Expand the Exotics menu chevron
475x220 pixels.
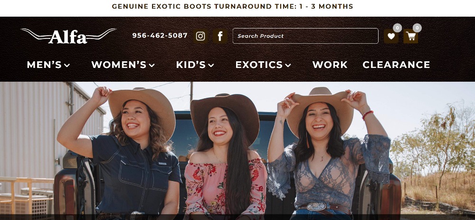(288, 65)
